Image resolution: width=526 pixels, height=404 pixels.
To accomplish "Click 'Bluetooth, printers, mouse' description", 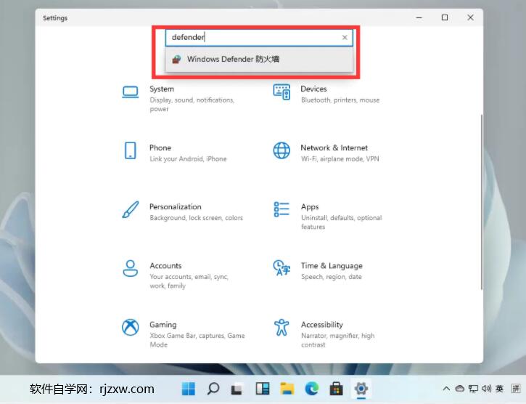I will click(x=340, y=100).
